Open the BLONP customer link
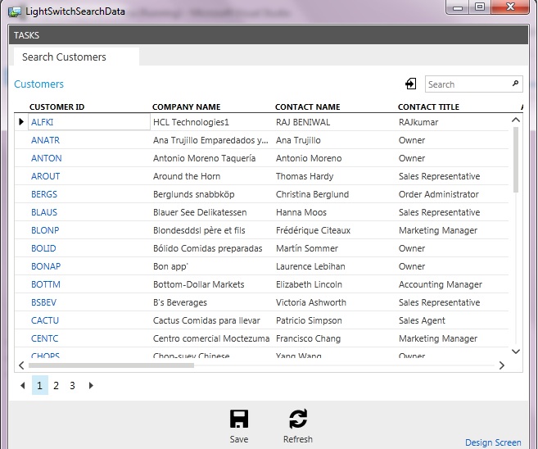Viewport: 538px width, 449px height. coord(45,230)
